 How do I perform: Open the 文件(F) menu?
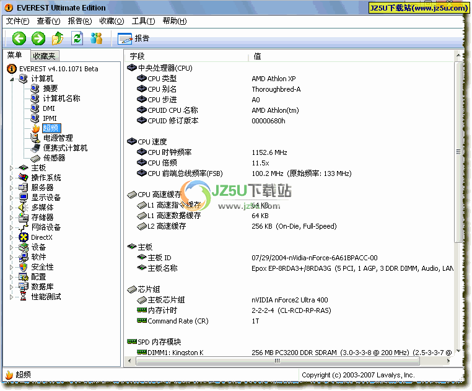tap(17, 21)
